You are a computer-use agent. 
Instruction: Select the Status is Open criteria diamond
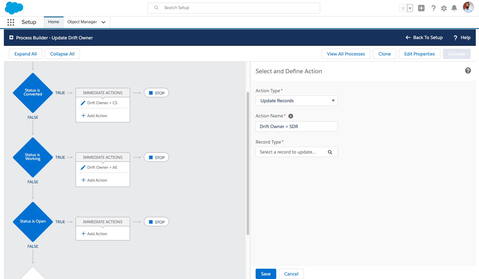33,222
